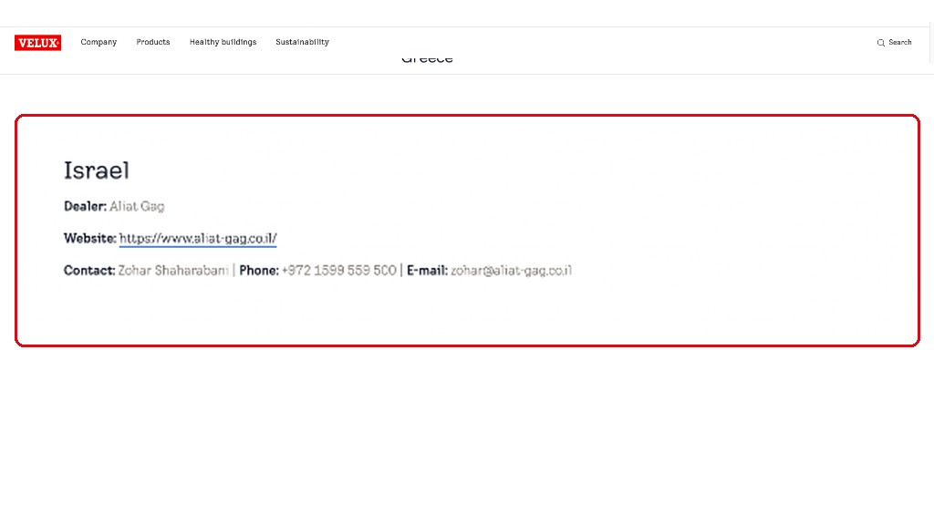
Task: Click the Website: label
Action: coord(90,239)
